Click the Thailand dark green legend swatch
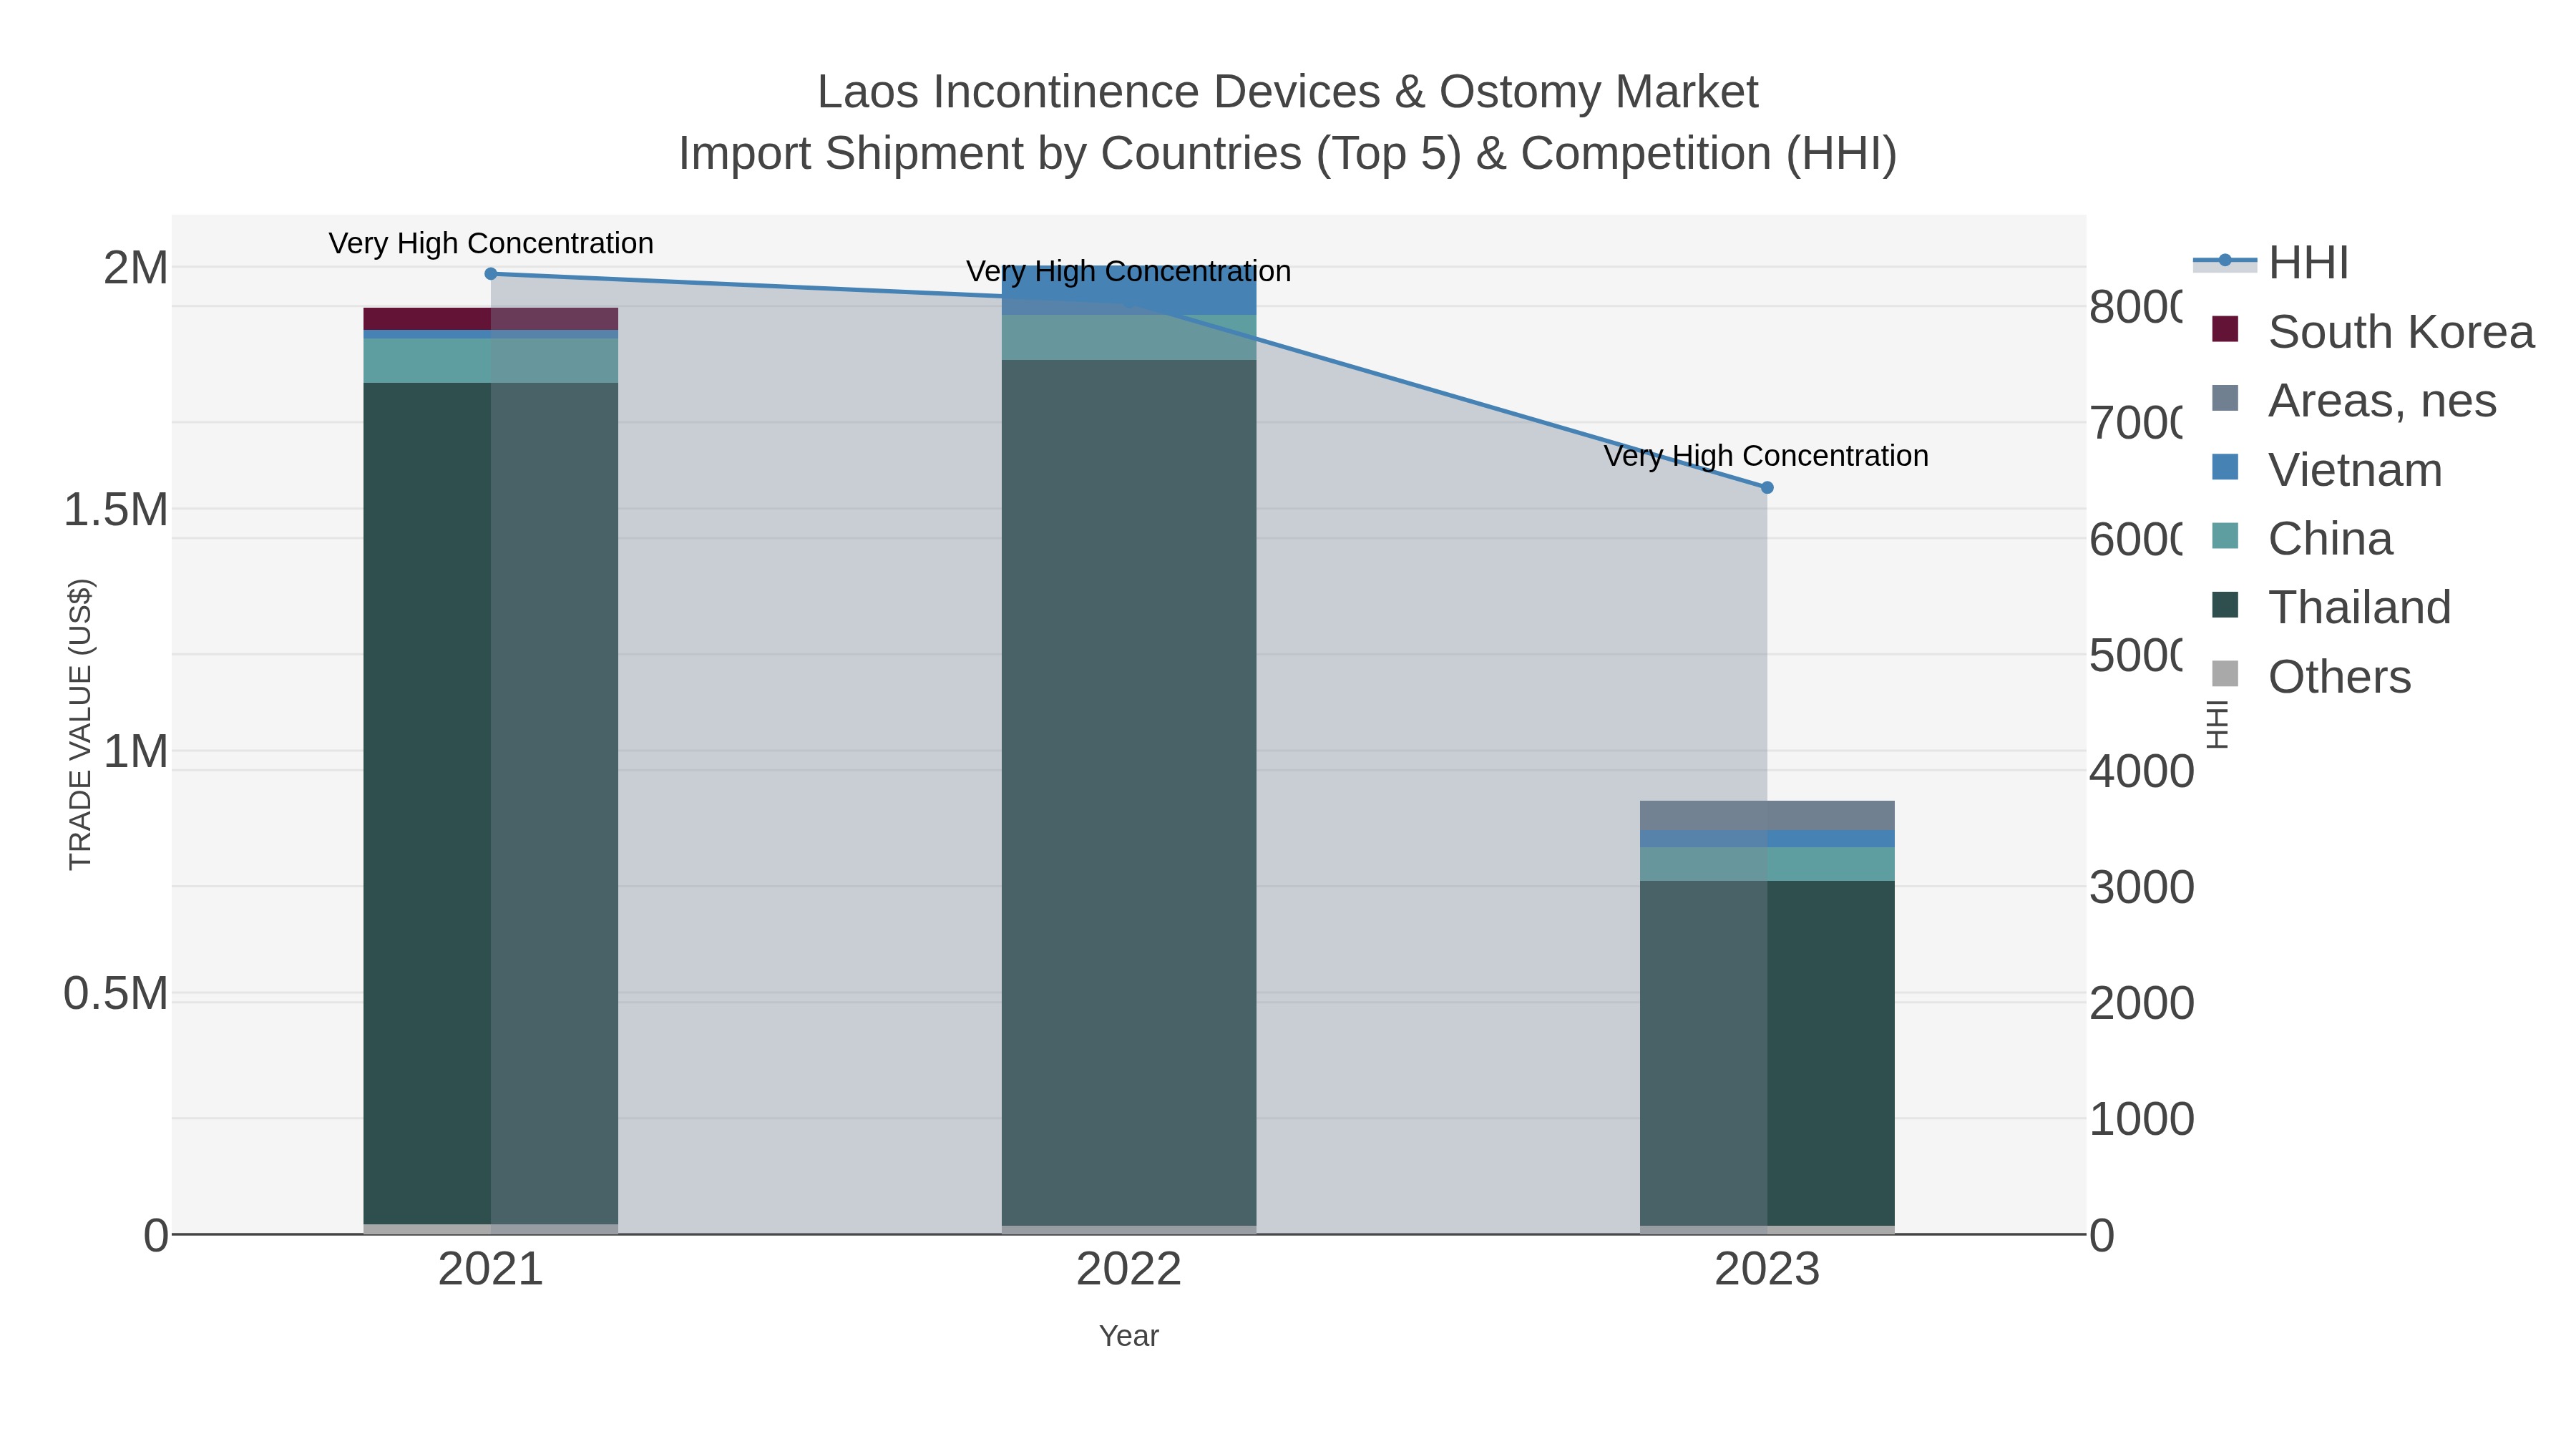The image size is (2576, 1449). pos(2225,605)
